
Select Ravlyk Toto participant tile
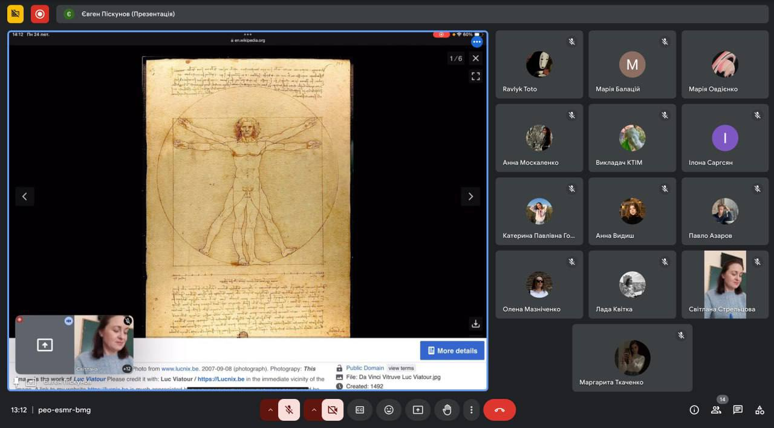539,64
